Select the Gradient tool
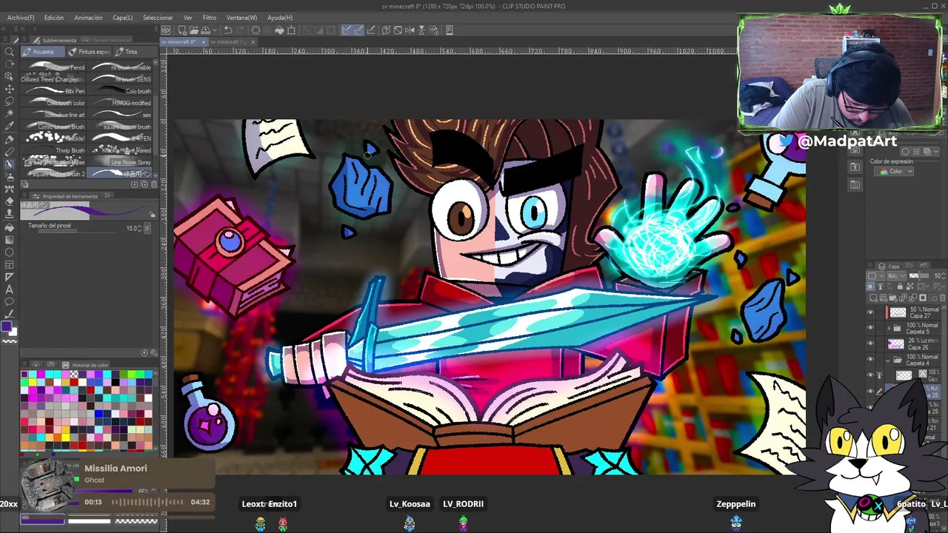Image resolution: width=948 pixels, height=533 pixels. coord(10,240)
